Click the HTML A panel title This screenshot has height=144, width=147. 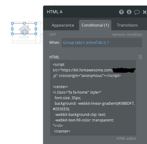[x=55, y=12]
